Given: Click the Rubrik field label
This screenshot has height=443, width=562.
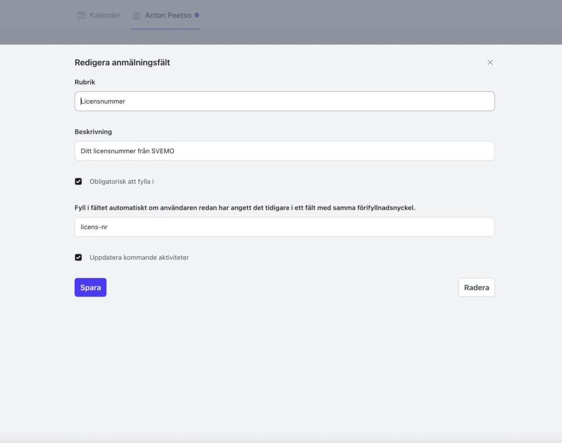Looking at the screenshot, I should (x=85, y=82).
